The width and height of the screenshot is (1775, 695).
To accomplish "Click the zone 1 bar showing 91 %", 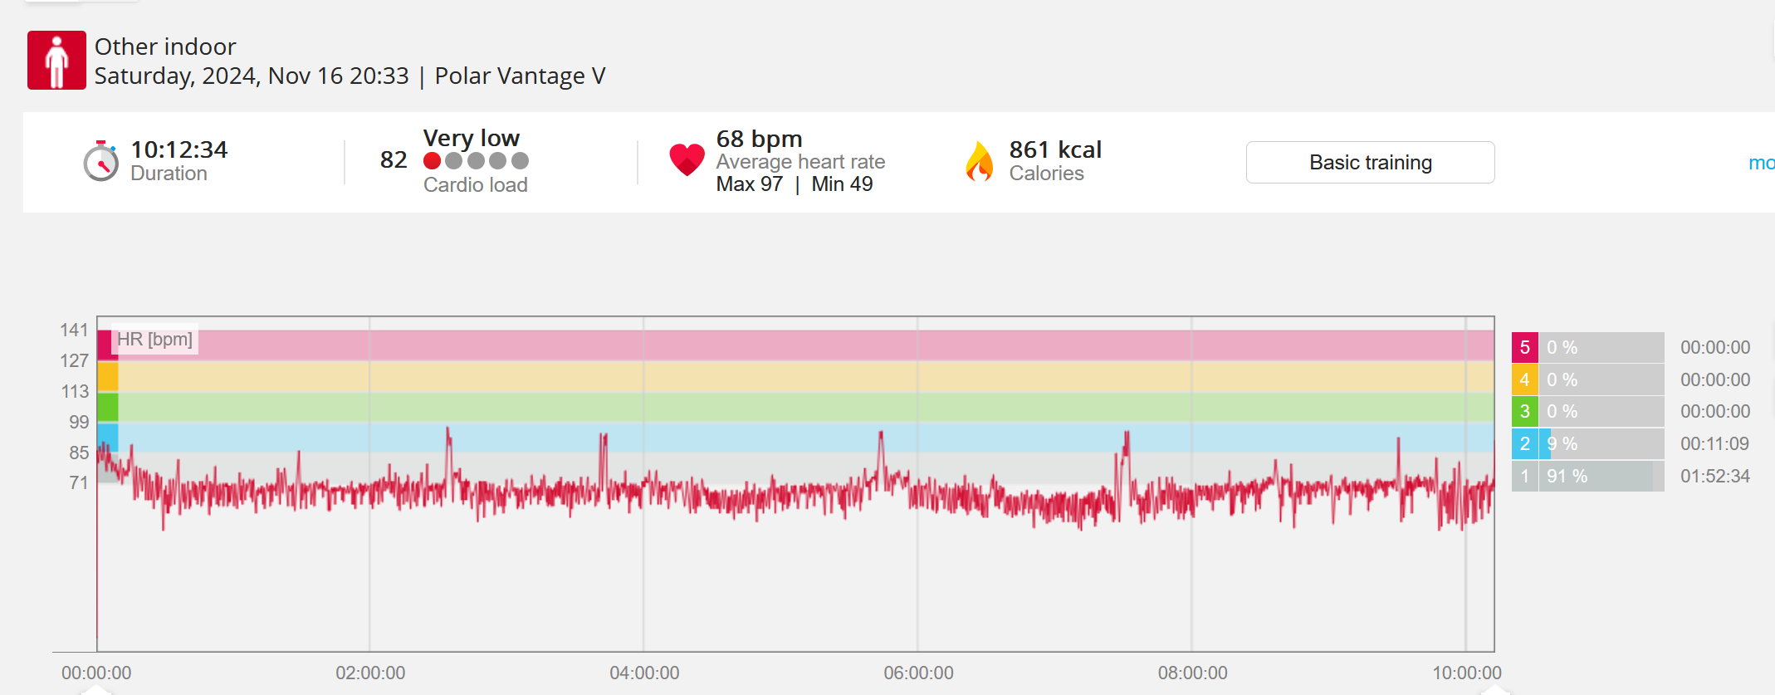I will [1601, 476].
